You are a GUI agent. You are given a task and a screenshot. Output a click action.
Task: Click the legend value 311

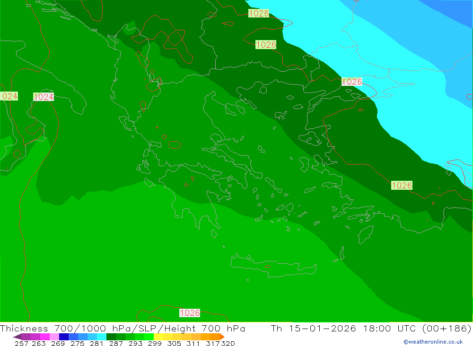coord(193,344)
